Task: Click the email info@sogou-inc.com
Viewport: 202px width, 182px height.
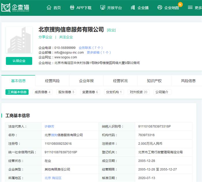Action: point(69,53)
